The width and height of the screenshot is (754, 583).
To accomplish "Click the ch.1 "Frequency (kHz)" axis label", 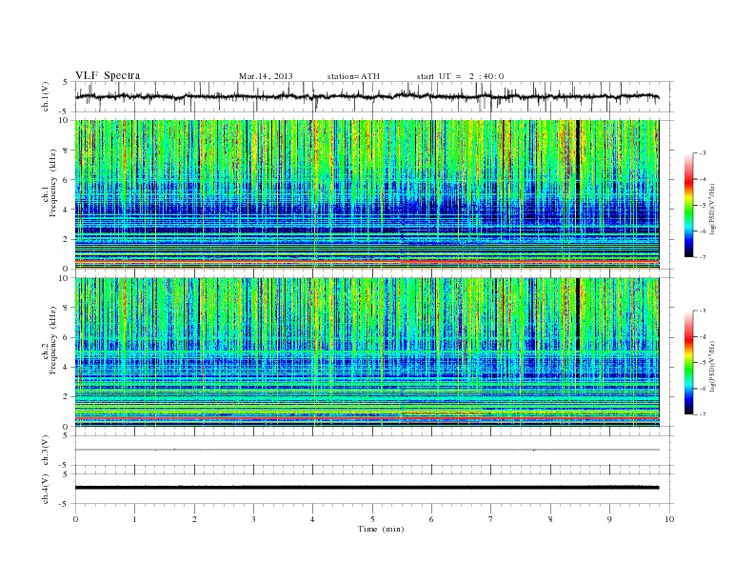I will pyautogui.click(x=52, y=183).
